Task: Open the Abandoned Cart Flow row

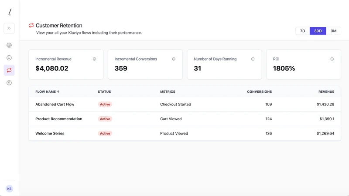Action: [x=185, y=104]
